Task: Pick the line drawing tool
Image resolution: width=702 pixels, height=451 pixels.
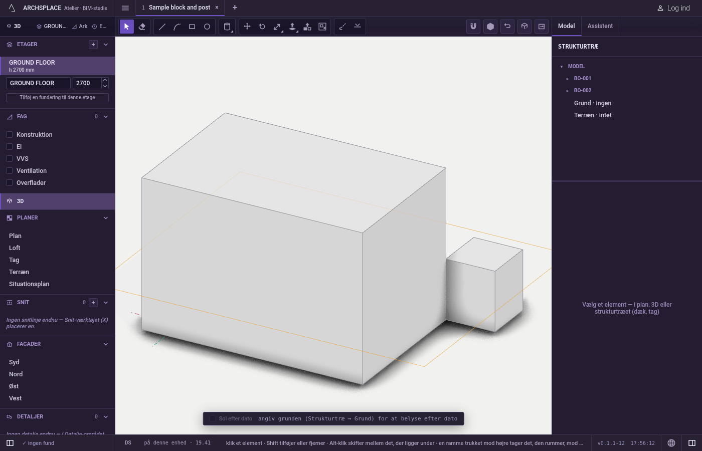Action: click(x=162, y=27)
